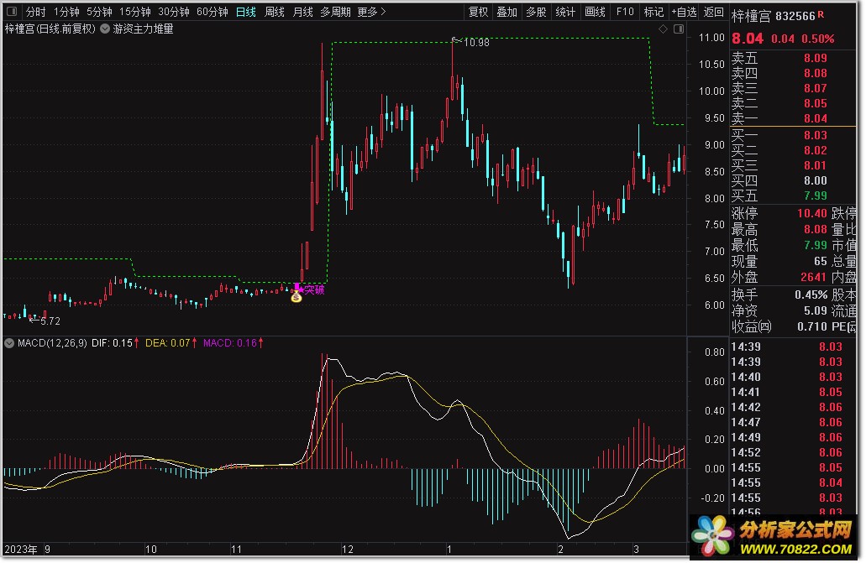The image size is (866, 563).
Task: Click the stock code 832566
Action: [795, 16]
